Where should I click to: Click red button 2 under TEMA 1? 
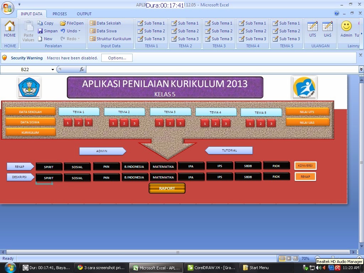79,123
